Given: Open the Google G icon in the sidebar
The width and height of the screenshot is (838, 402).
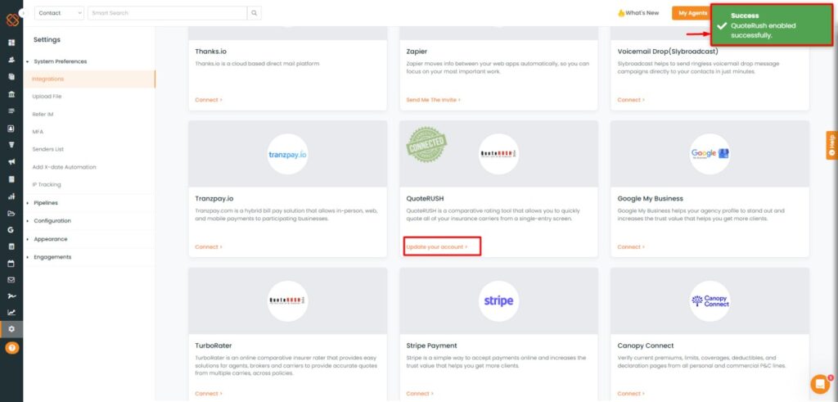Looking at the screenshot, I should click(11, 230).
